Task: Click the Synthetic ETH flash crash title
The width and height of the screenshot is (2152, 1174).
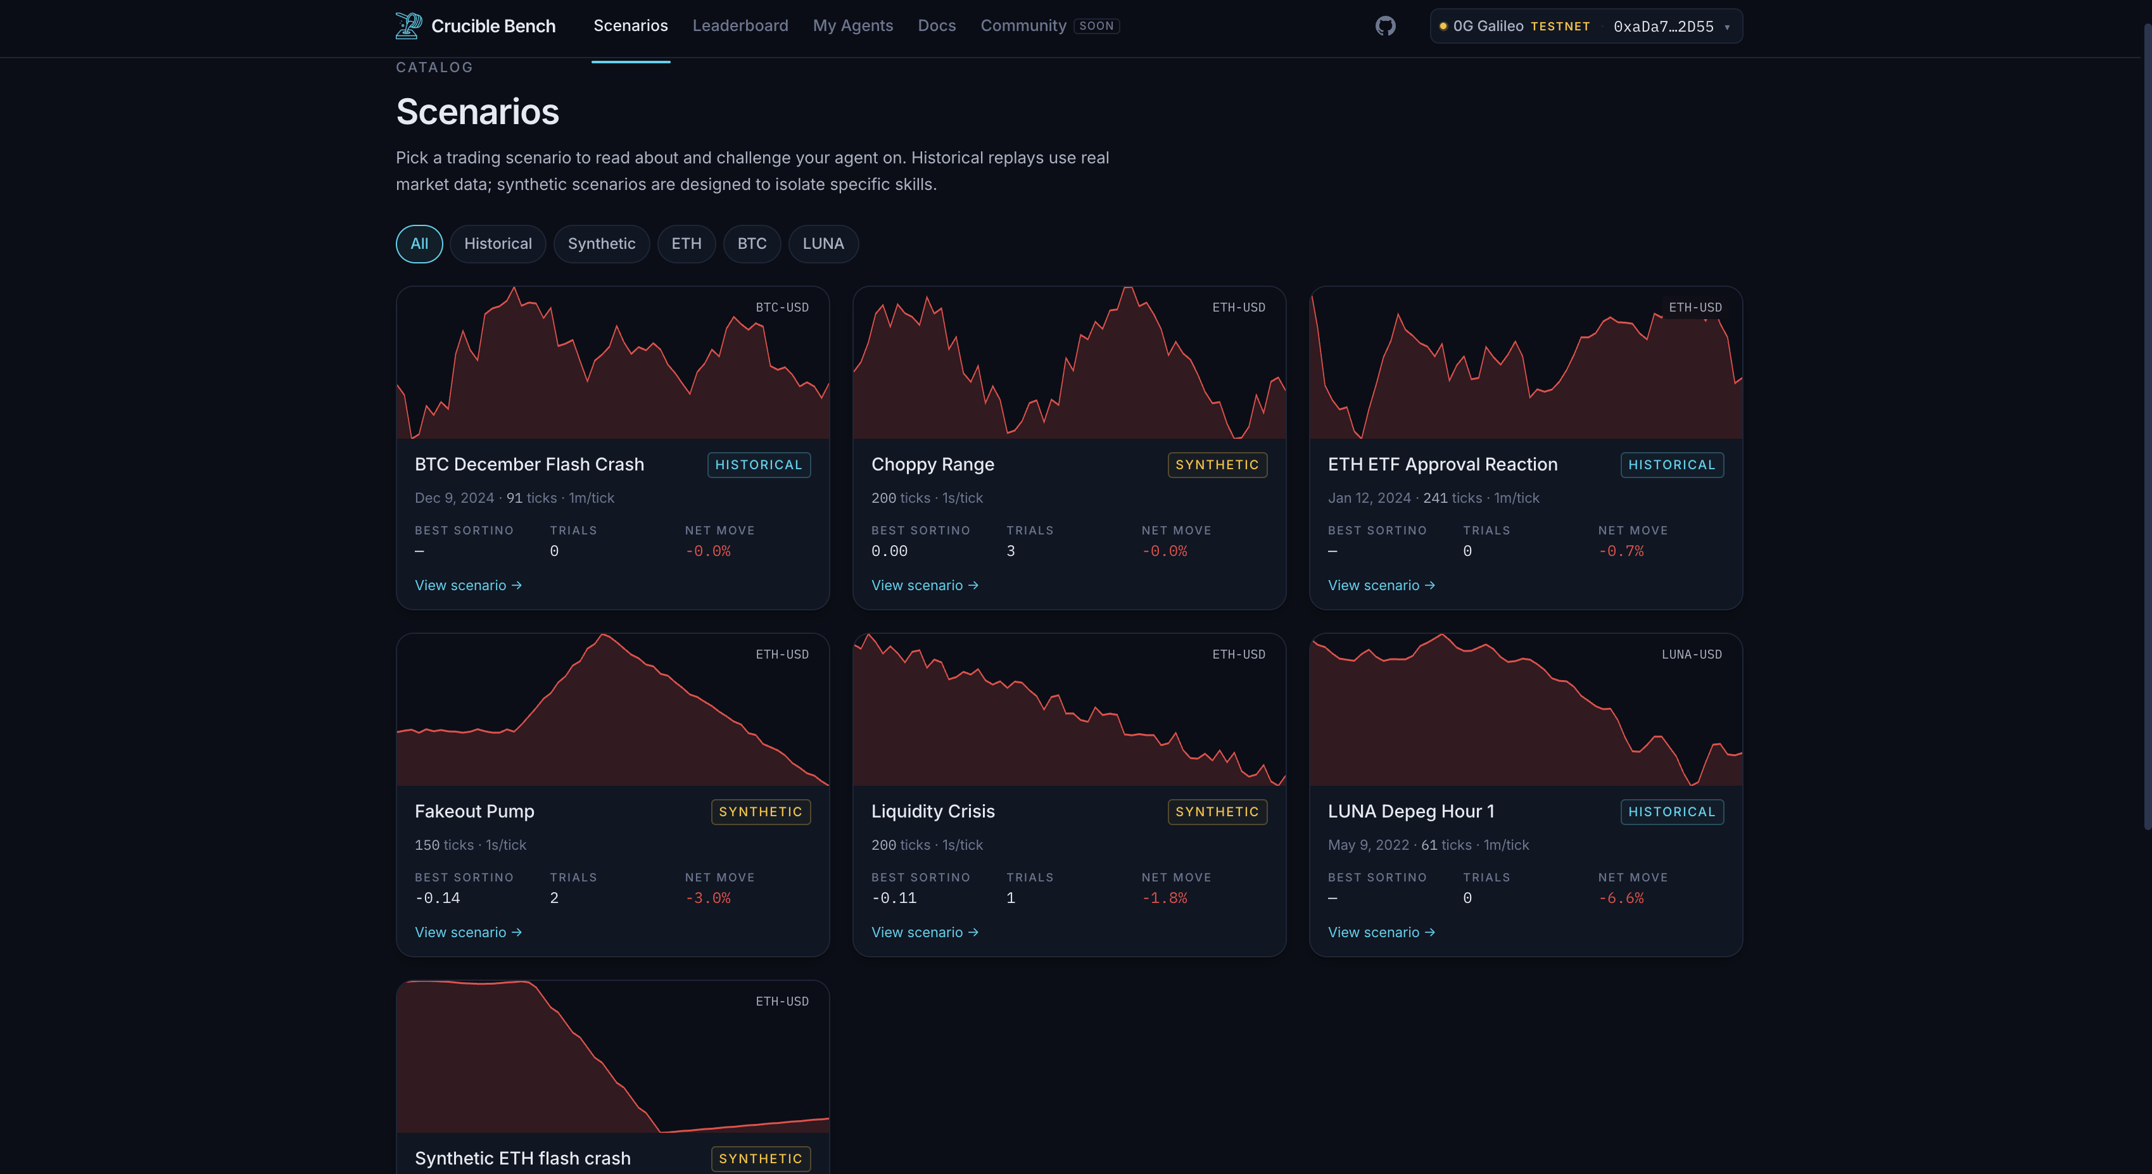Action: 523,1159
